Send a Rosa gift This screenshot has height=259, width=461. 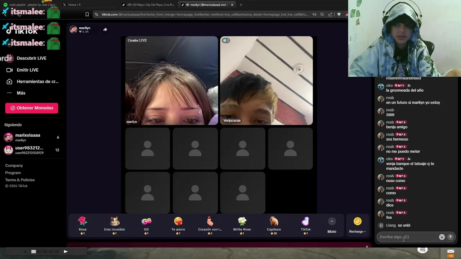click(x=82, y=226)
